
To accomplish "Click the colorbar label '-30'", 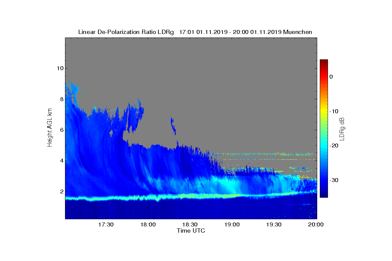I will tap(334, 180).
